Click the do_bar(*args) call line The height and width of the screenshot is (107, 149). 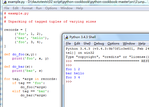click(x=33, y=95)
